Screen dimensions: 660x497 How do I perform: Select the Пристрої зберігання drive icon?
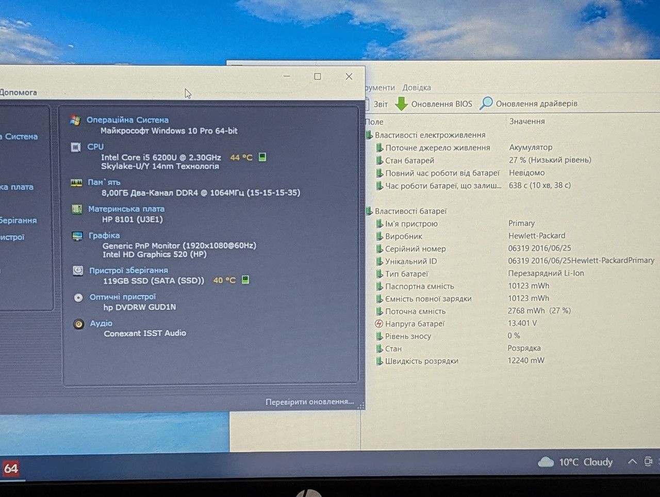[x=78, y=270]
